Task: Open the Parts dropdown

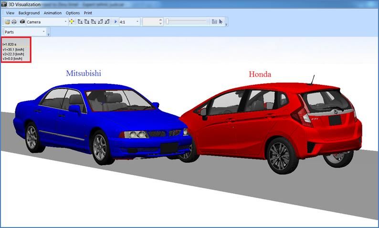Action: [x=44, y=32]
